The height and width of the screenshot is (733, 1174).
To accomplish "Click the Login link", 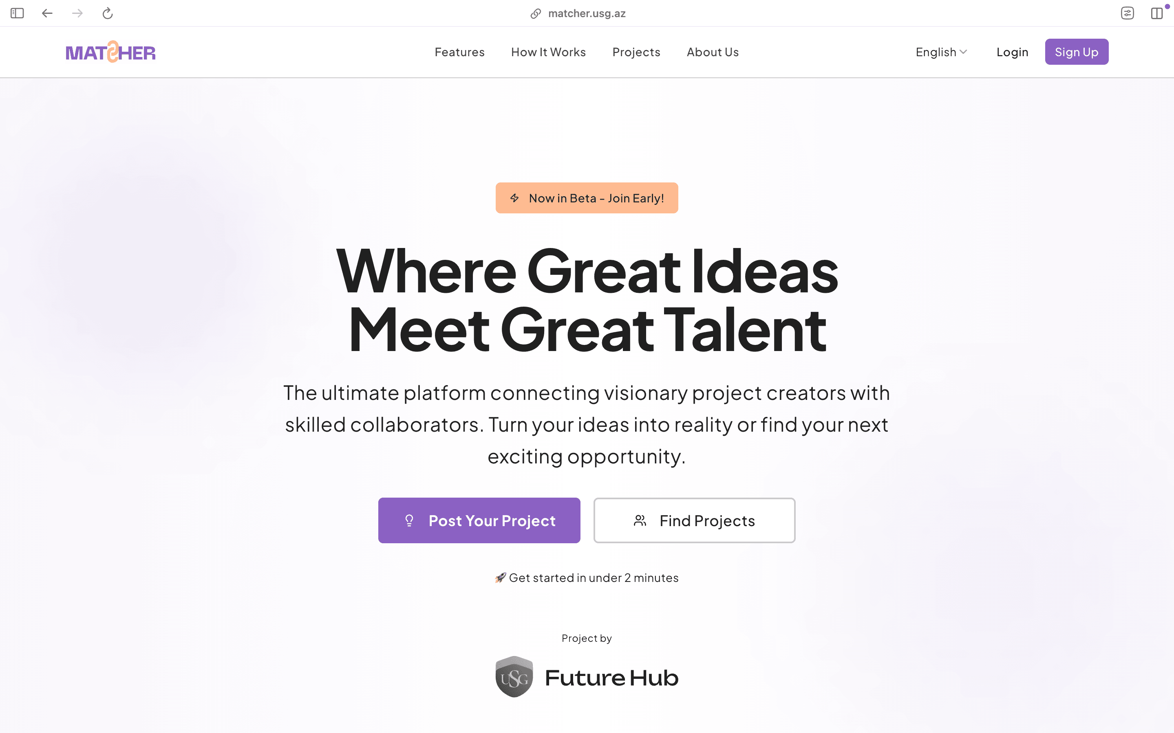I will [1012, 52].
